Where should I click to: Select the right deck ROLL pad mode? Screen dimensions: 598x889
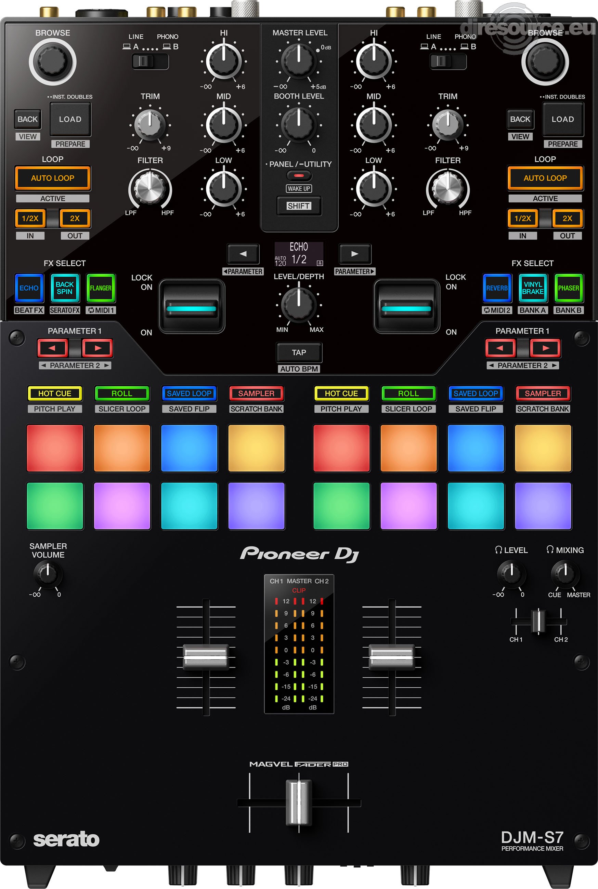pyautogui.click(x=408, y=393)
